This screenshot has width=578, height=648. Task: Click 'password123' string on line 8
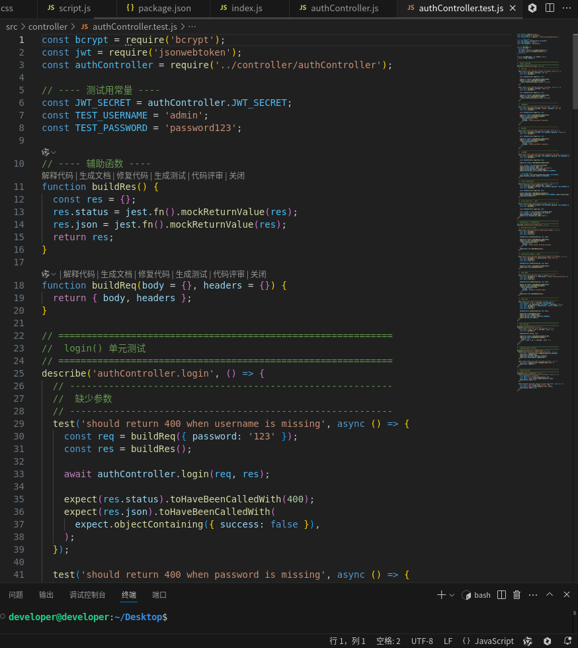coord(200,128)
